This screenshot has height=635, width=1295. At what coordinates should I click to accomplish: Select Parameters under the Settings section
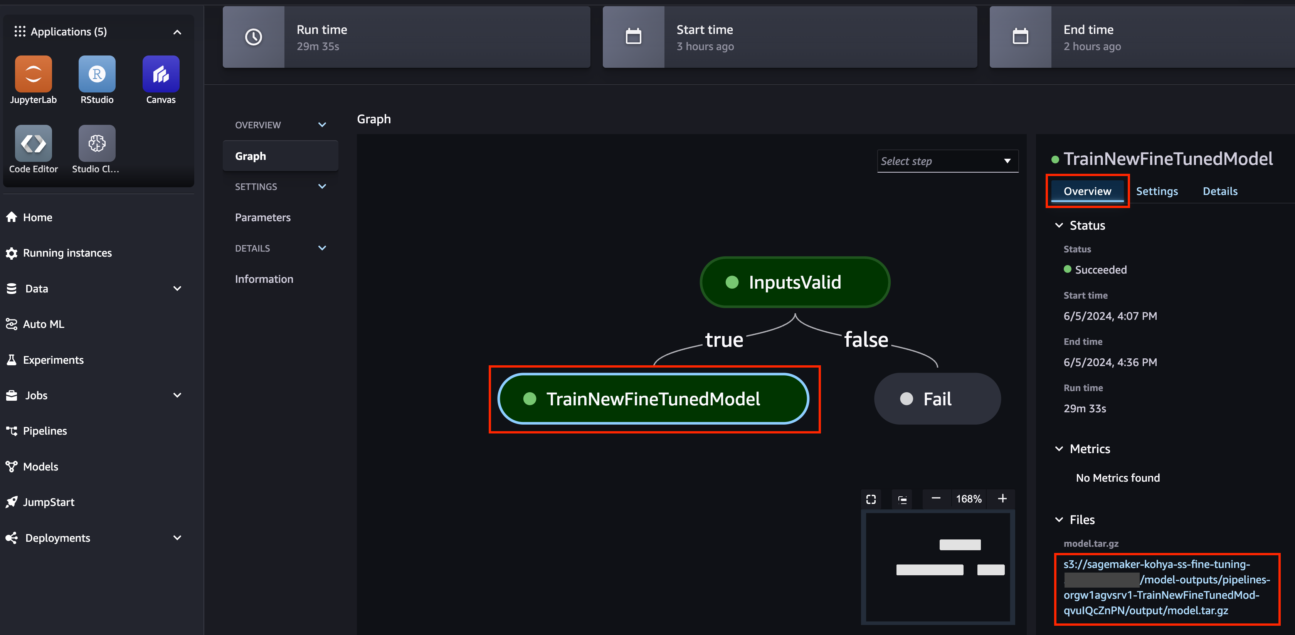[x=262, y=217]
